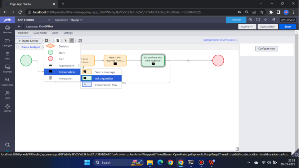This screenshot has height=168, width=299.
Task: Open Users in the sidebar
Action: point(8,95)
